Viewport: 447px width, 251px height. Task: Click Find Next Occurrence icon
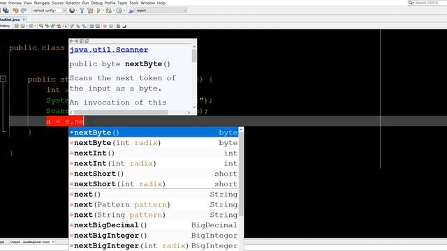(x=53, y=26)
